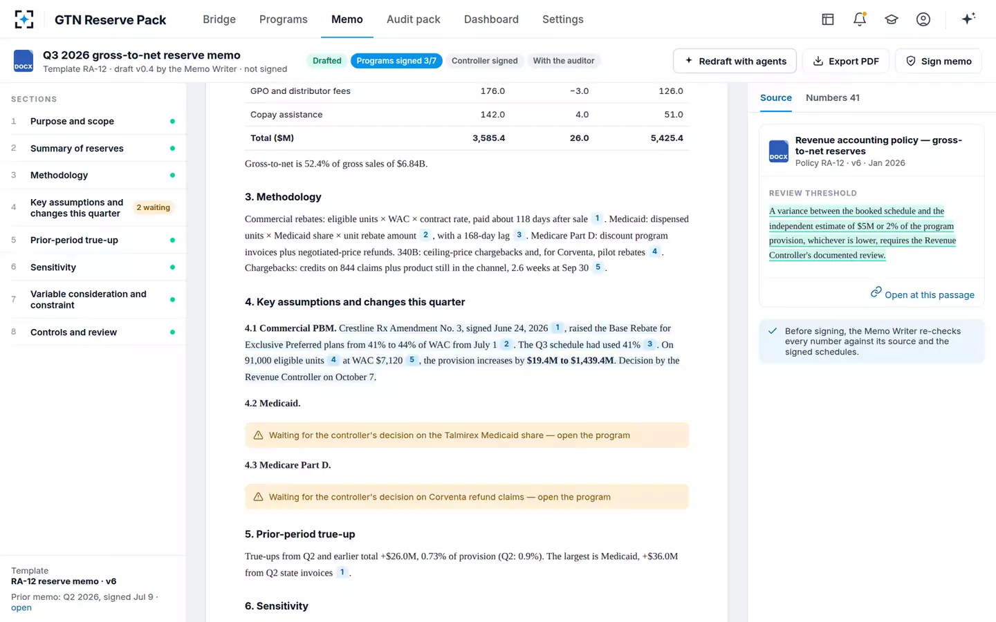Click the Programs signed 3/7 status pill
The width and height of the screenshot is (996, 622).
396,61
